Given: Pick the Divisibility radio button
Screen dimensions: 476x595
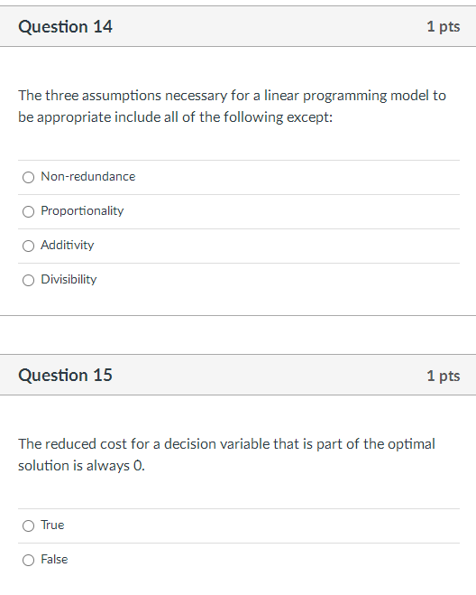Looking at the screenshot, I should tap(28, 280).
